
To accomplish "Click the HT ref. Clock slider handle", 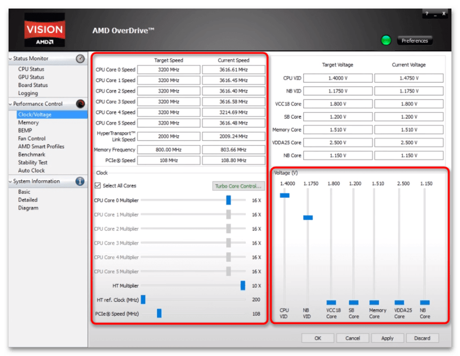I will 143,299.
